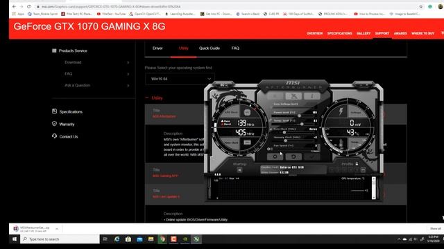Screen dimensions: 444x249
Task: Toggle the Afterburner Profile lock icon
Action: click(357, 163)
